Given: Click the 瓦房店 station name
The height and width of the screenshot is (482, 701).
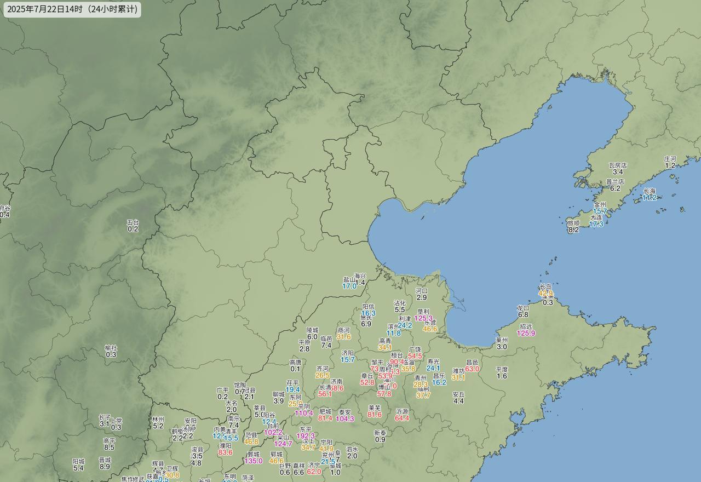Looking at the screenshot, I should pyautogui.click(x=618, y=165).
